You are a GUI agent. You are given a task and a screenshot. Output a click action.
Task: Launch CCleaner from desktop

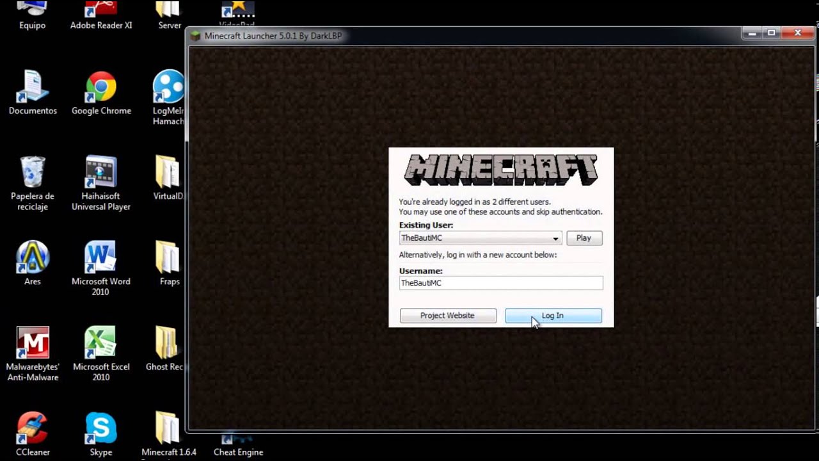coord(33,434)
